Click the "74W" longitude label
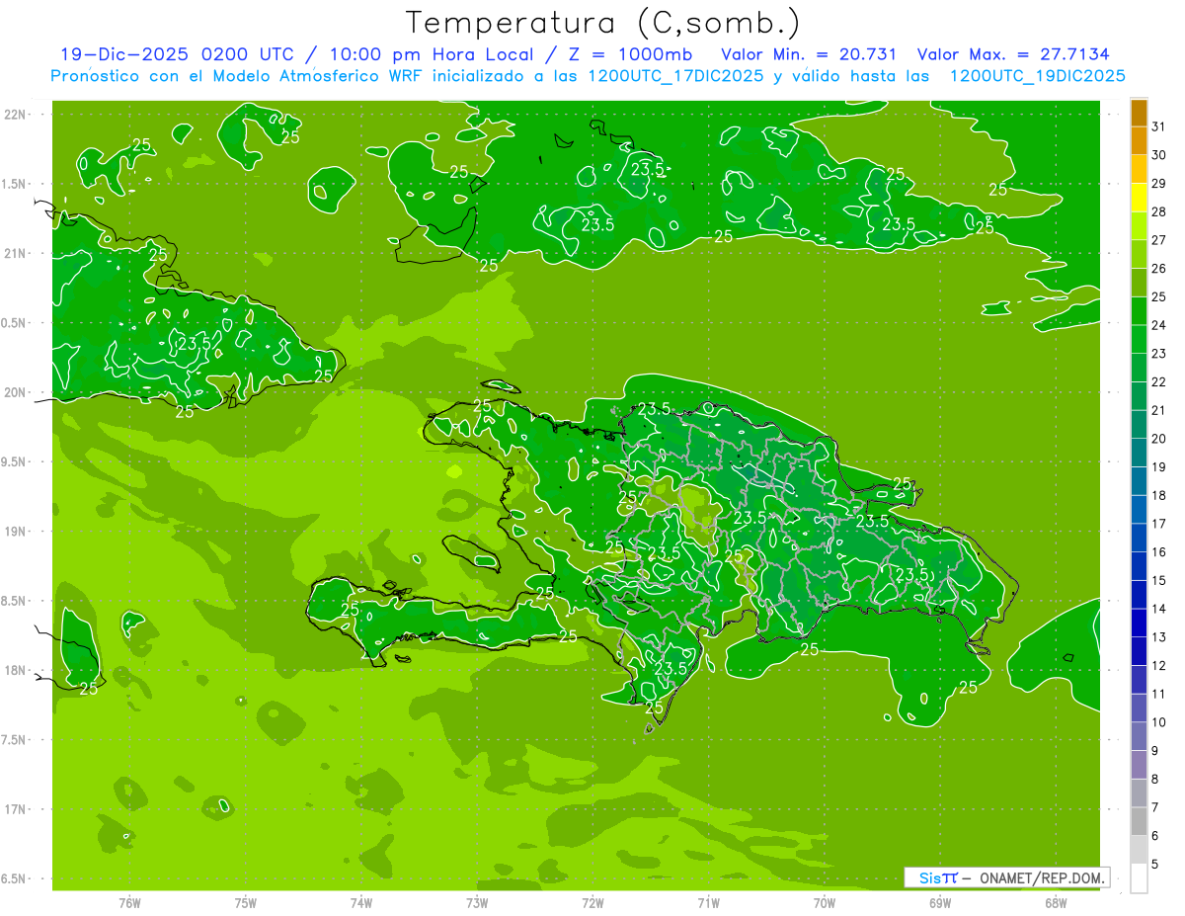The width and height of the screenshot is (1185, 916). pyautogui.click(x=361, y=903)
